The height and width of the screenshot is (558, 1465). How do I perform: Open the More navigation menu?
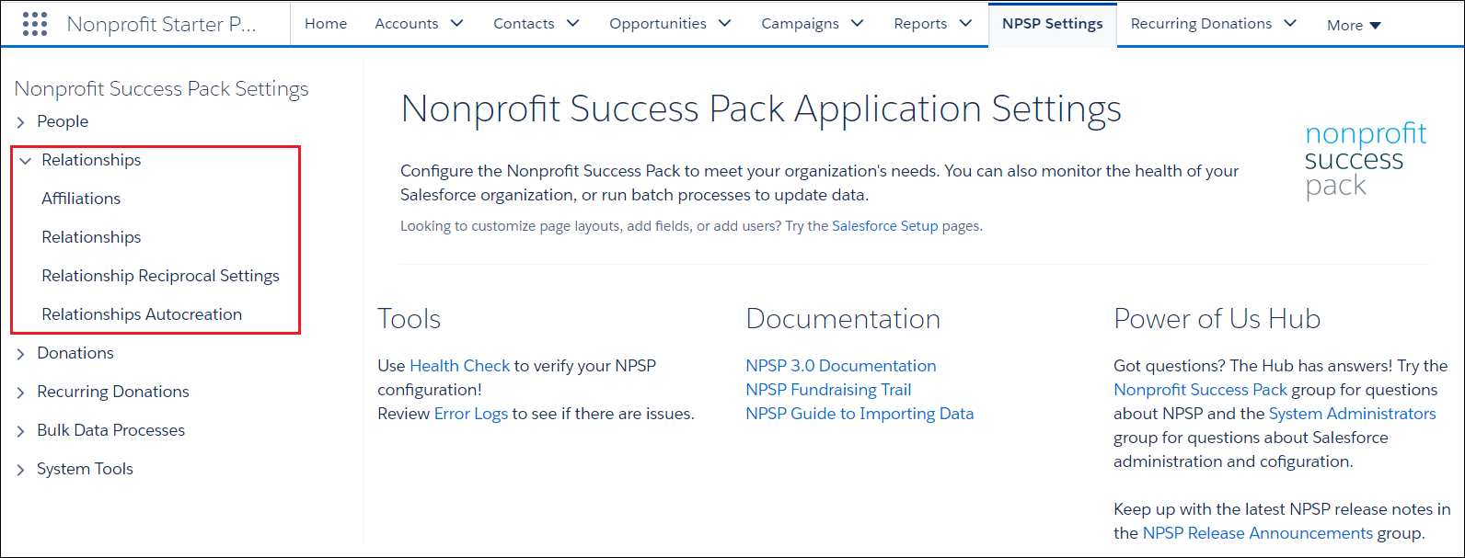coord(1354,26)
